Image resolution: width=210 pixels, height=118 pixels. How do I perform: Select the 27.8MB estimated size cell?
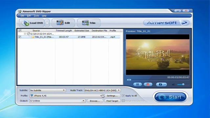coord(82,37)
